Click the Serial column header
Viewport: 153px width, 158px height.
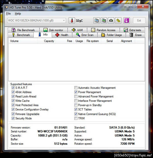109,41
